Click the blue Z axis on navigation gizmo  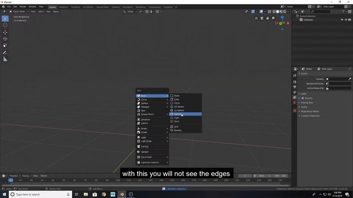(282, 17)
